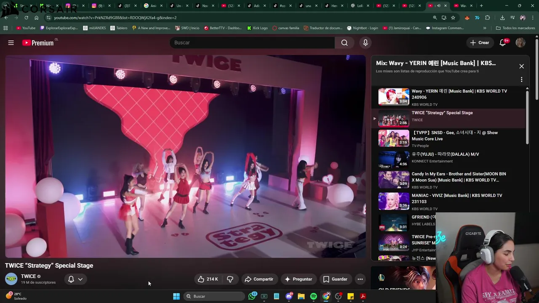Bookmark this page with star icon
This screenshot has height=303, width=539.
[453, 18]
